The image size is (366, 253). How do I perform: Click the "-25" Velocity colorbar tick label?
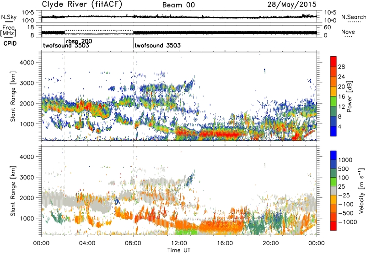344,195
